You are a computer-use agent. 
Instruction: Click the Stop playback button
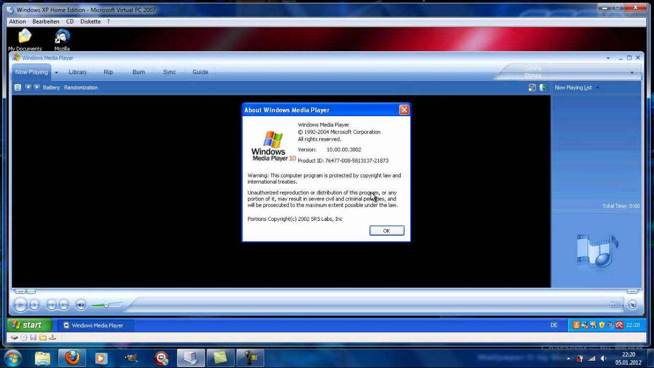[x=34, y=305]
